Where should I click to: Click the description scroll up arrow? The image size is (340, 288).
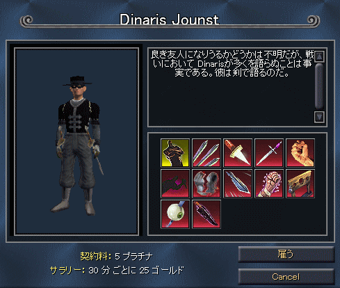coord(319,56)
